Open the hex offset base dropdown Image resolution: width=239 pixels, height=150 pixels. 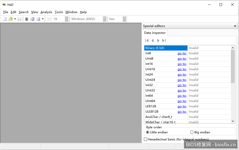[124, 19]
